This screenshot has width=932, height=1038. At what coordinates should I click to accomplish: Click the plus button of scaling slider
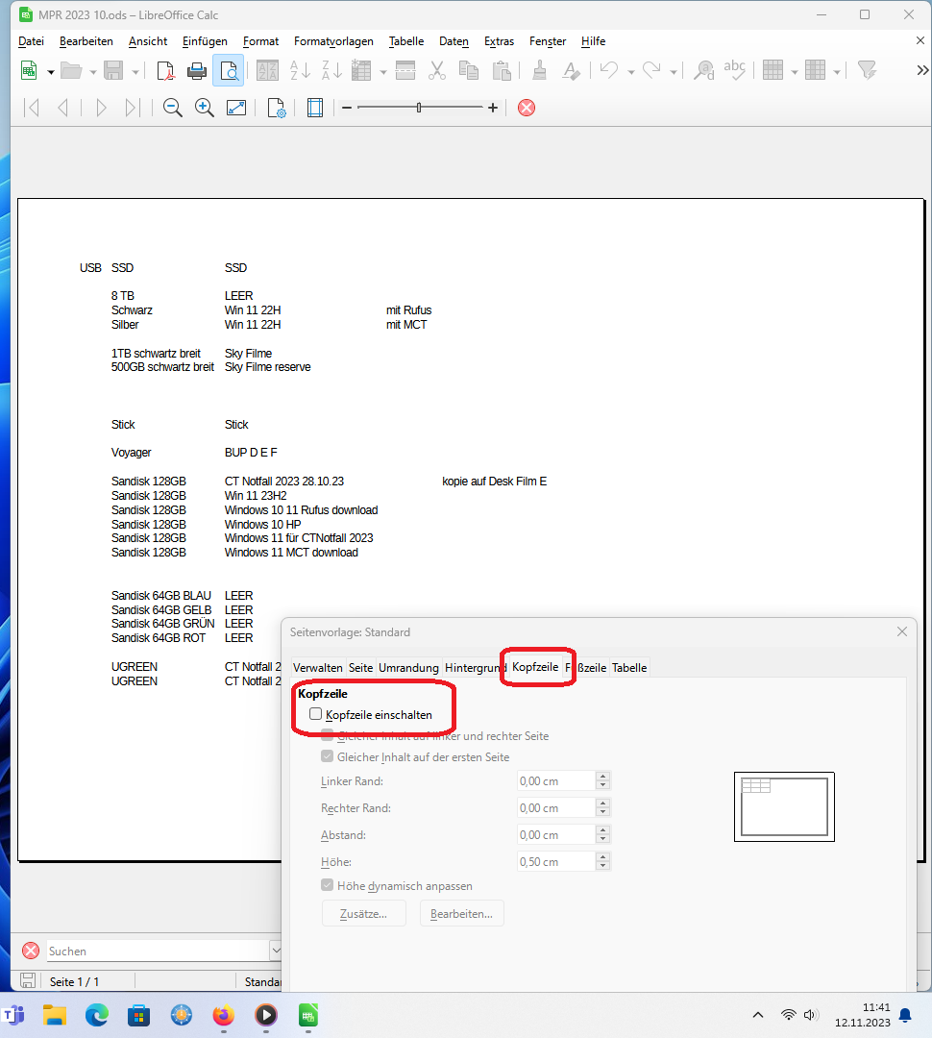click(493, 108)
